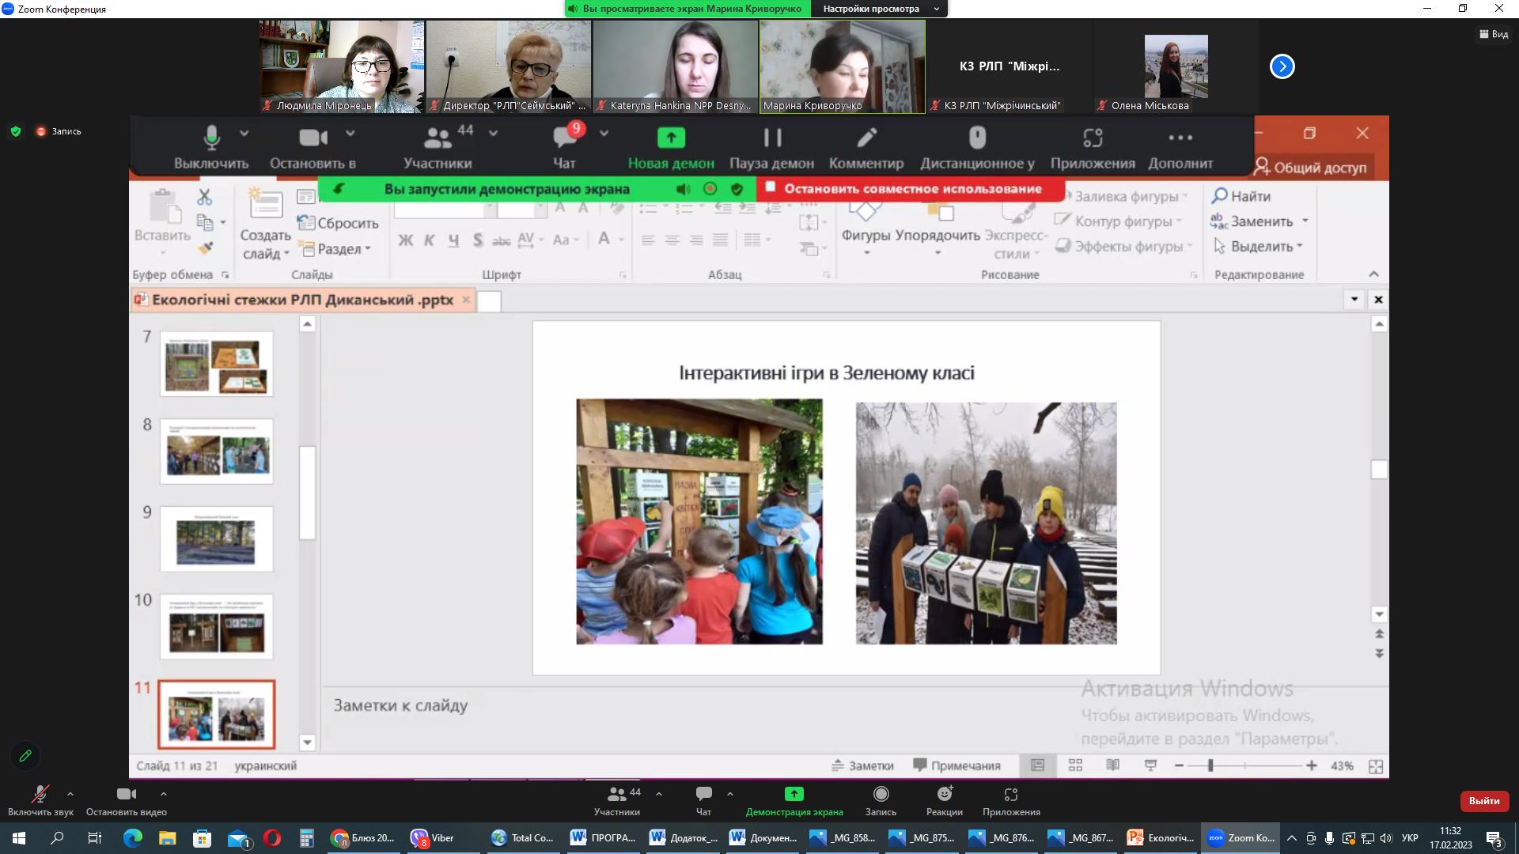The width and height of the screenshot is (1519, 854).
Task: Open the Apps icon in the Zoom toolbar
Action: point(1010,794)
